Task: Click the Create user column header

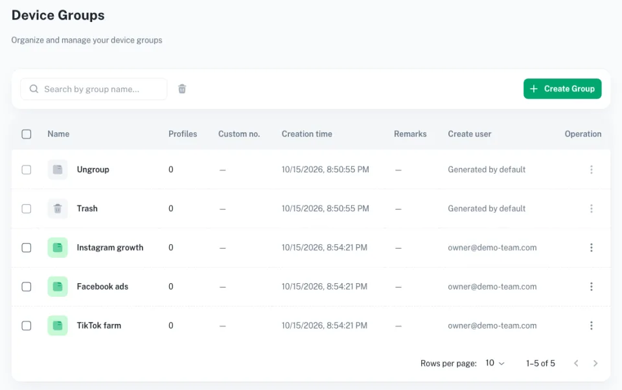Action: [469, 134]
